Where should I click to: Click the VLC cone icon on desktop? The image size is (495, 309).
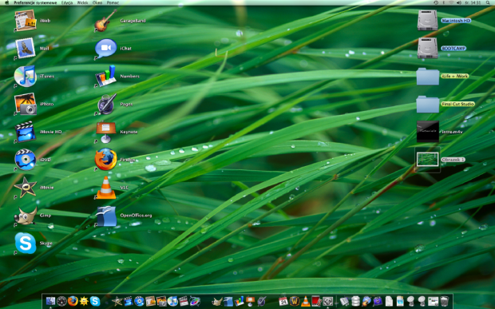(x=105, y=187)
